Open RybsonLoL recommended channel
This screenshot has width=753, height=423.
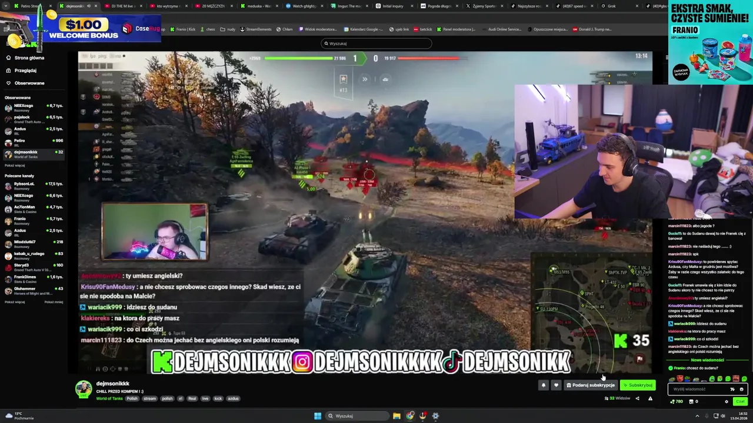coord(34,186)
